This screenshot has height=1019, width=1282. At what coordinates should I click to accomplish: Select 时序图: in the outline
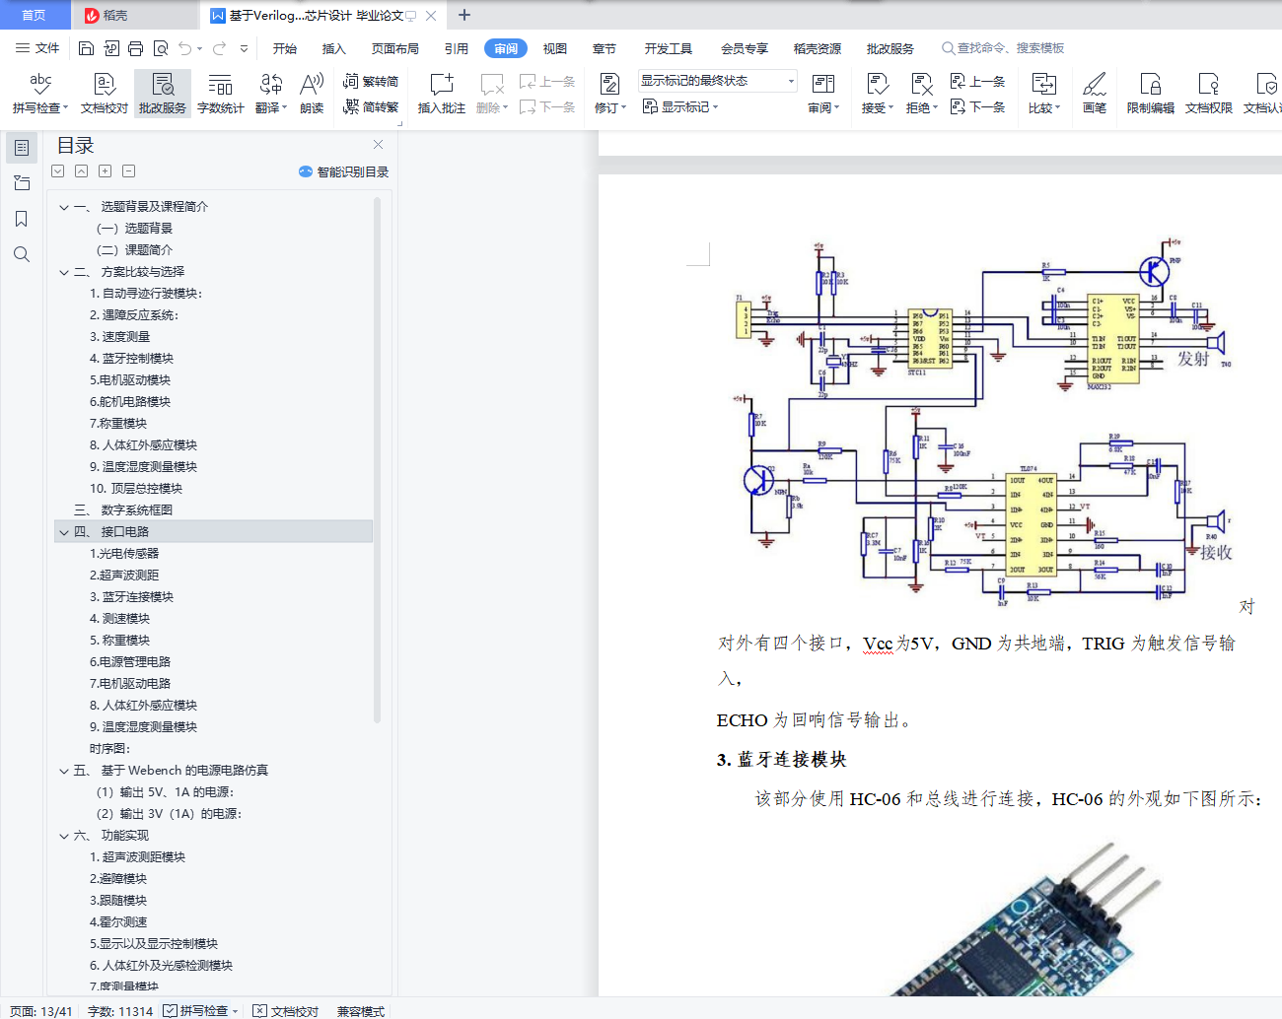pos(109,749)
